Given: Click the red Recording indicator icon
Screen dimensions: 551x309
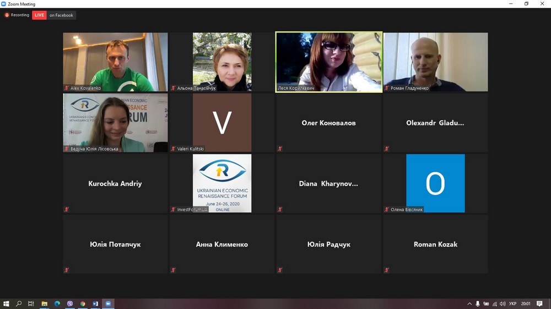Looking at the screenshot, I should 7,15.
